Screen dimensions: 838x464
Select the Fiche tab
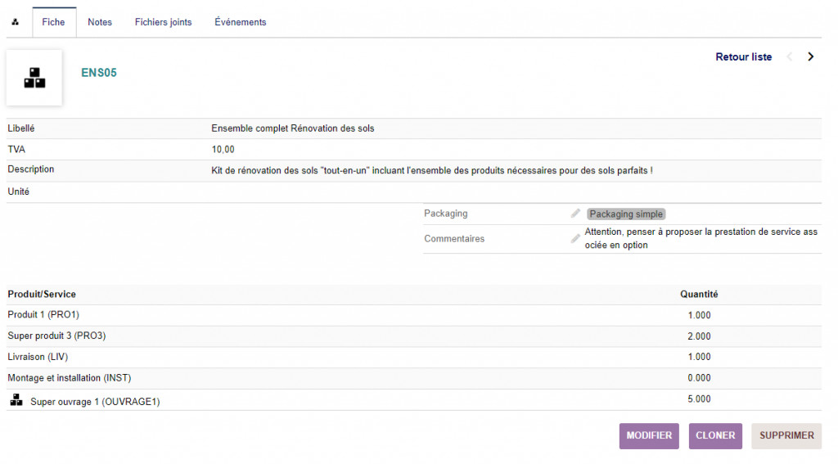(x=54, y=22)
